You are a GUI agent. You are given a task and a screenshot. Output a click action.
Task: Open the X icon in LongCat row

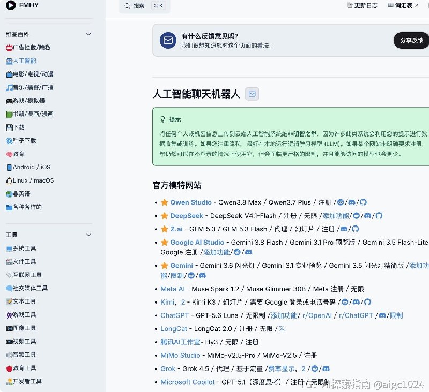click(282, 329)
